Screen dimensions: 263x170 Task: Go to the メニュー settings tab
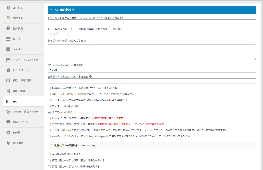[x=23, y=39]
